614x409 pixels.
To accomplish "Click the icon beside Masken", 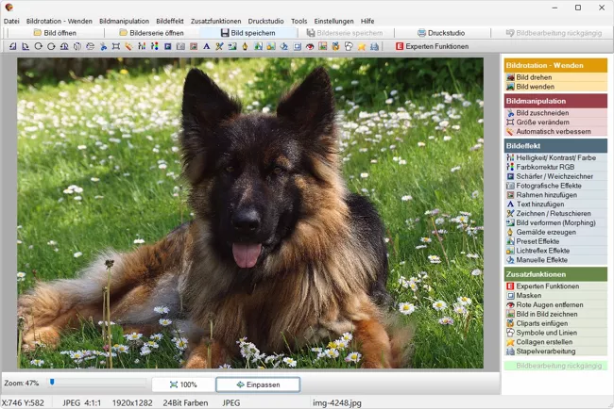I will 510,296.
